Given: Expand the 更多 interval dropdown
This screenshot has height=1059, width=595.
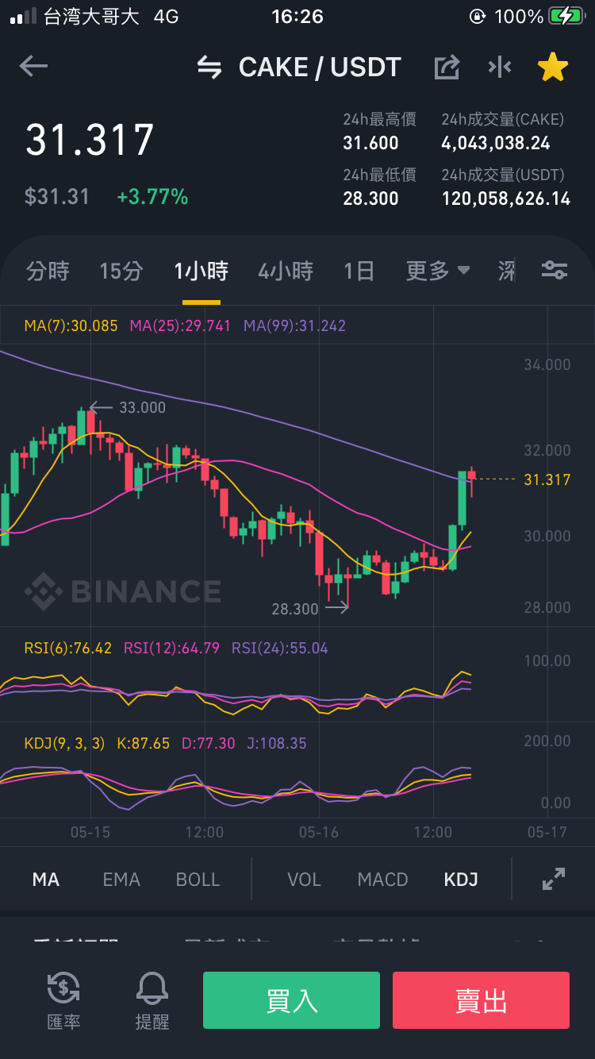Looking at the screenshot, I should (438, 271).
